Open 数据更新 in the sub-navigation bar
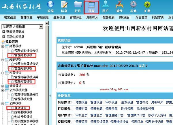This screenshot has height=125, width=173. click(x=109, y=17)
